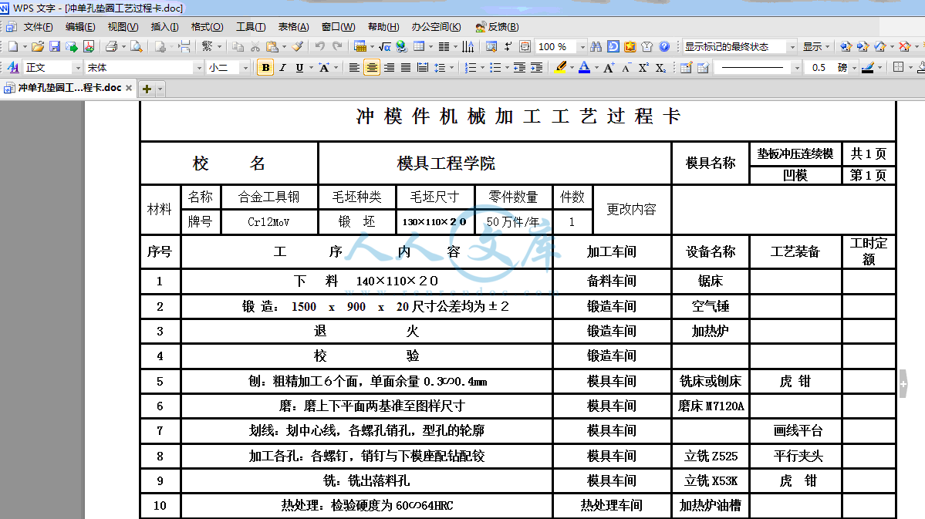The image size is (925, 519).
Task: Open the 100 % zoom dropdown
Action: click(582, 46)
